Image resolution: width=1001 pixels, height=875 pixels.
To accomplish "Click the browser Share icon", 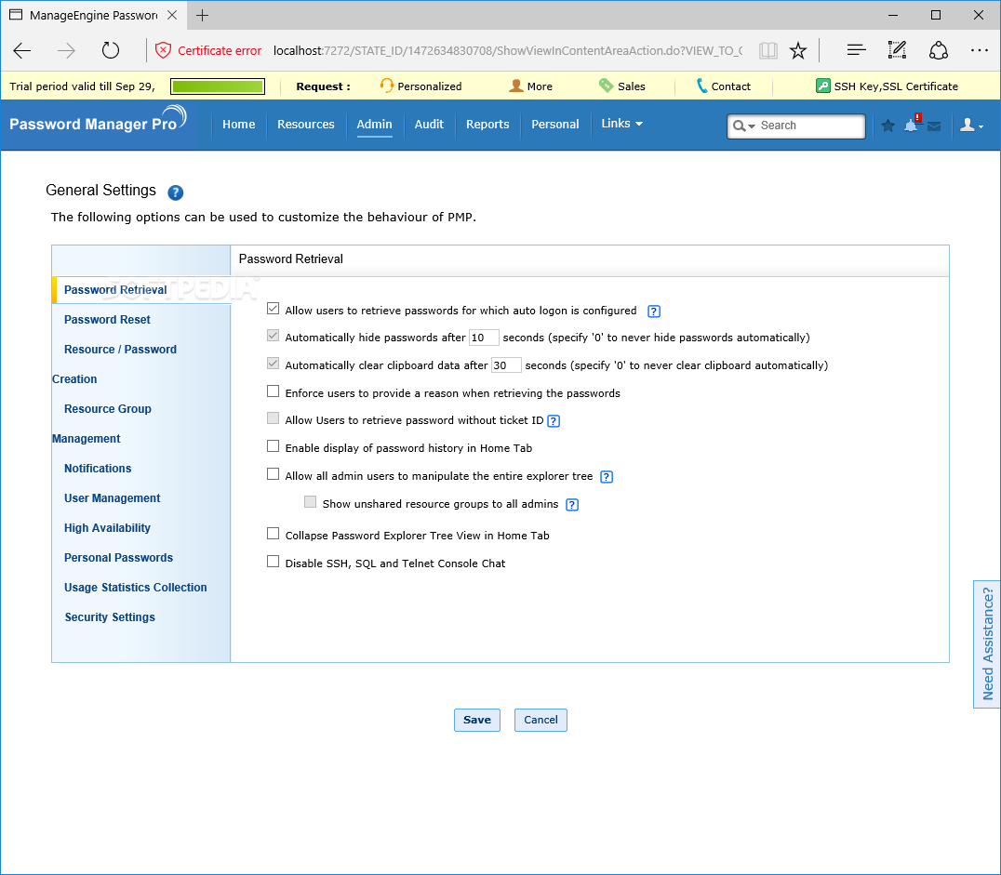I will 939,50.
